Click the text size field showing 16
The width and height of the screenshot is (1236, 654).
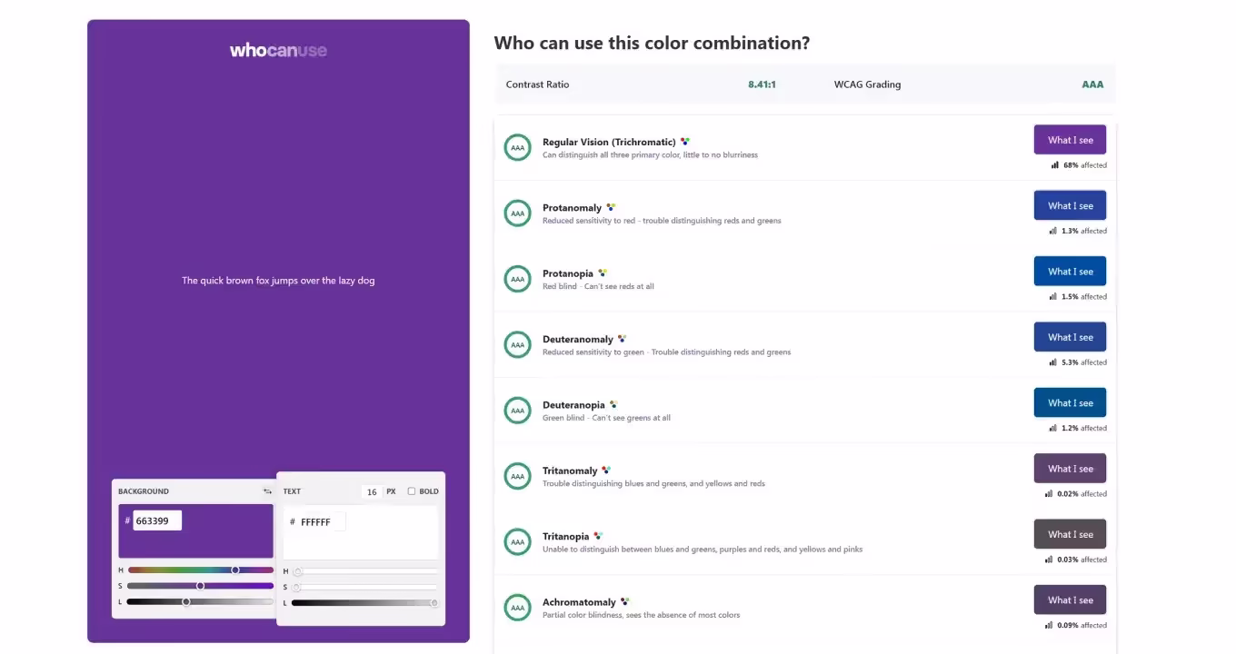pos(371,491)
